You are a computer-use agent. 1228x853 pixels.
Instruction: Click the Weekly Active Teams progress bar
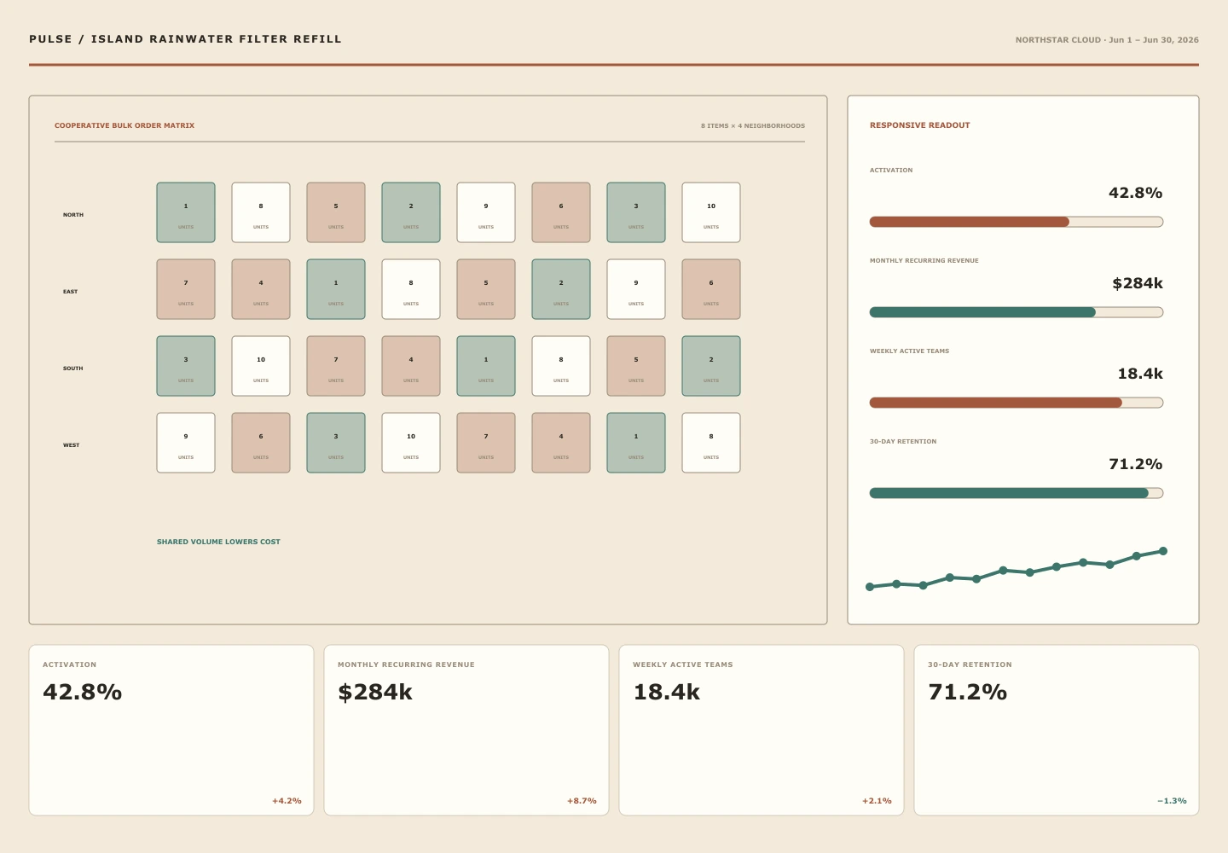pos(1017,403)
